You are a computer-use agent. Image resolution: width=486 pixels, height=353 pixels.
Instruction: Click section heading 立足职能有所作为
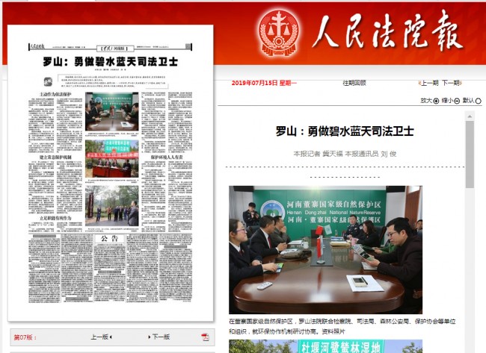[x=55, y=218]
